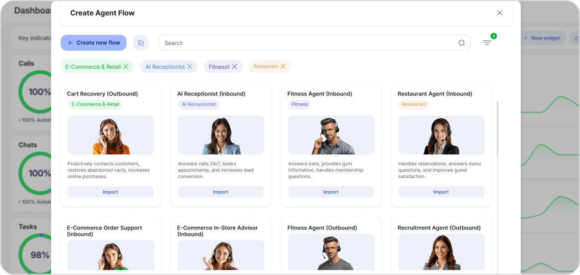
Task: Select the Fitness Agent (Outbound) photo
Action: [331, 252]
